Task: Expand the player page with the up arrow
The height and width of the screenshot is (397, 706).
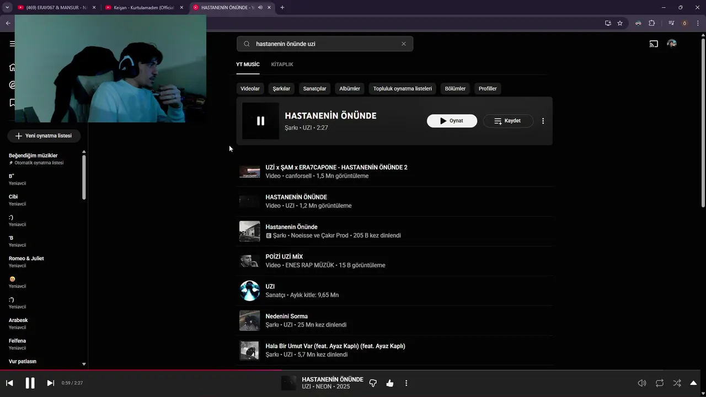Action: pyautogui.click(x=694, y=383)
